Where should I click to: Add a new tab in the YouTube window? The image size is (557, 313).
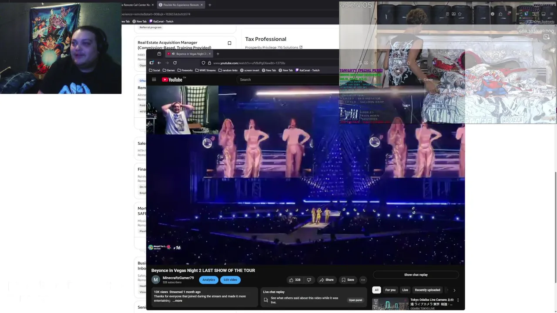pos(218,54)
